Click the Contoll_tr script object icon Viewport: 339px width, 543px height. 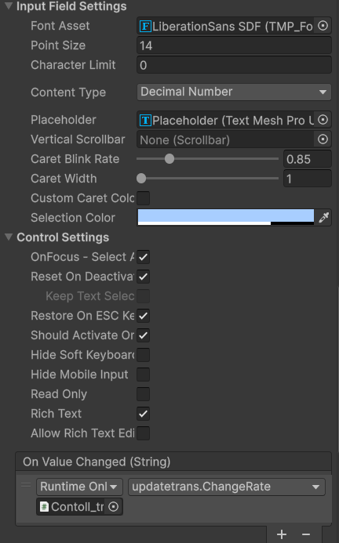44,507
